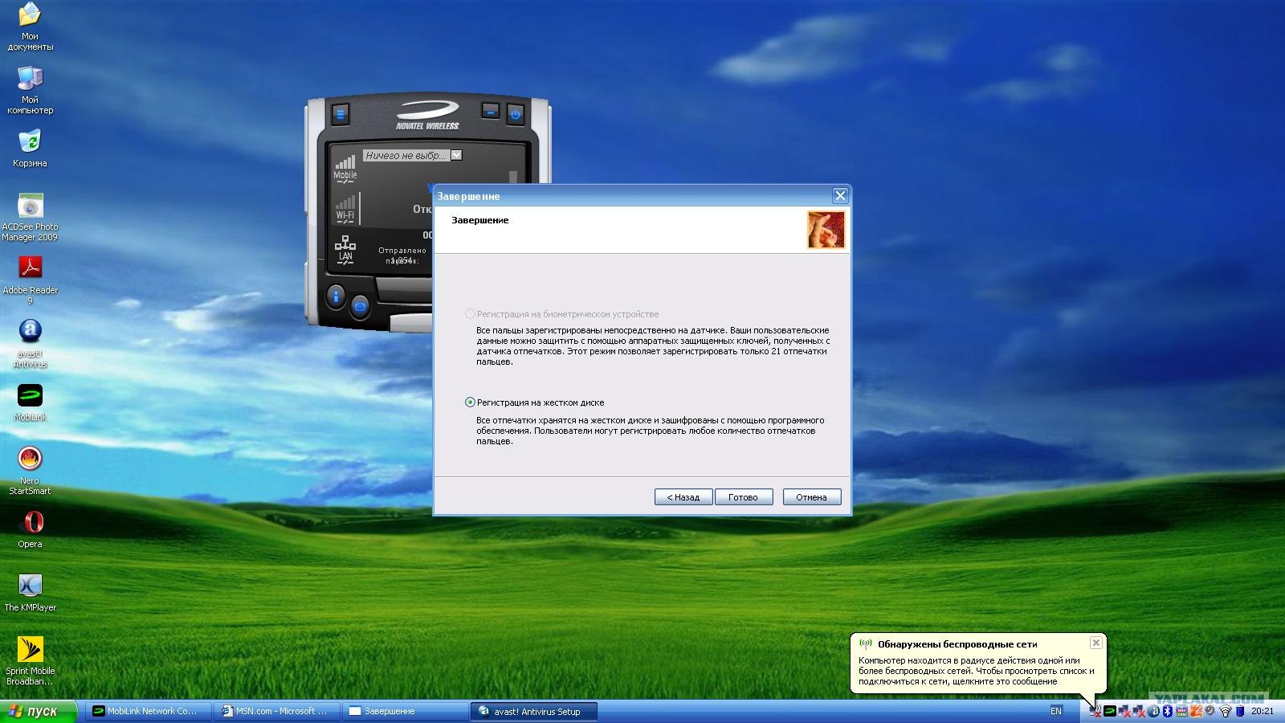Viewport: 1285px width, 723px height.
Task: Select 'Регистрация на жестком диске' radio button
Action: pyautogui.click(x=470, y=402)
